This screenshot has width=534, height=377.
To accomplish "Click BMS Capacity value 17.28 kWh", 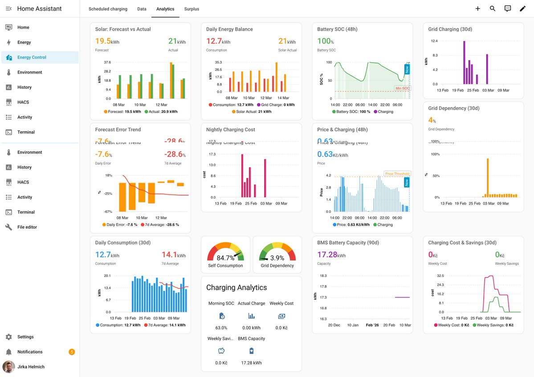I will click(x=251, y=363).
